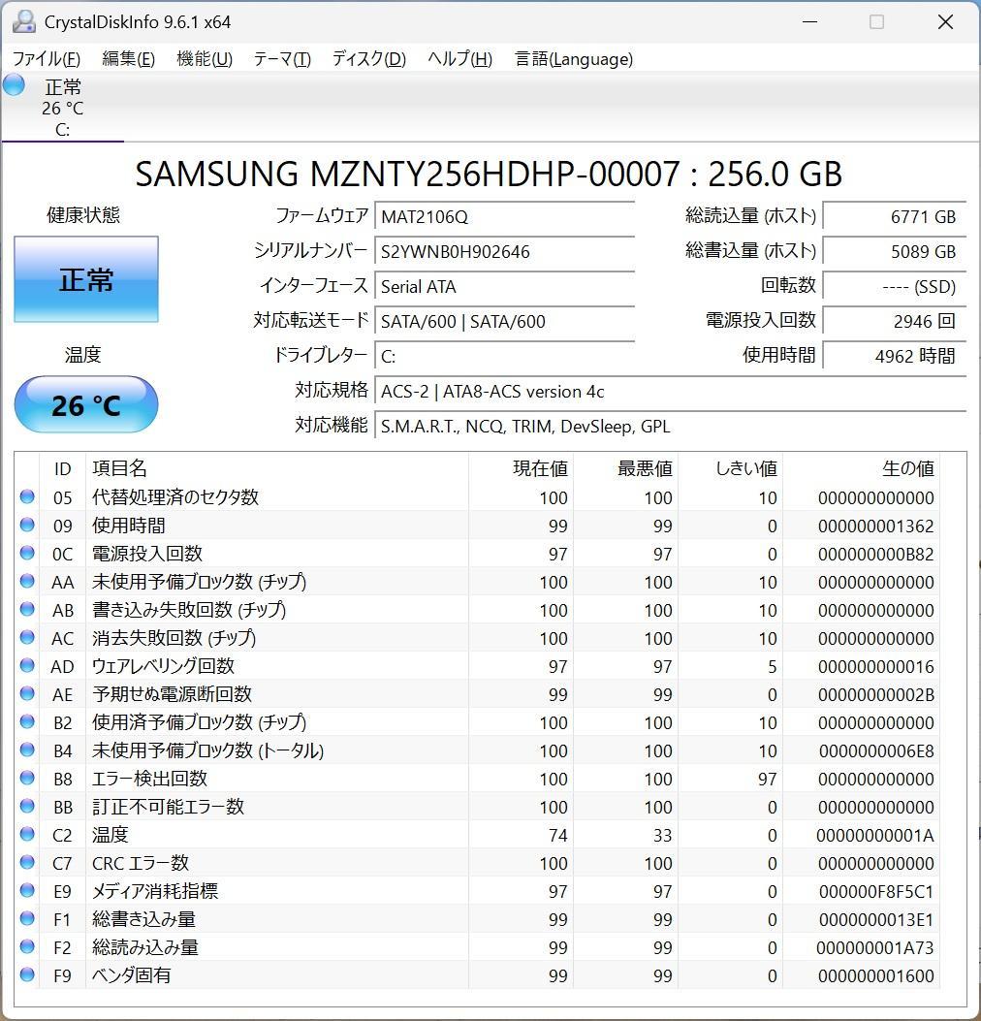The image size is (981, 1021).
Task: Select the メディア消耗指標 row name
Action: tap(155, 891)
